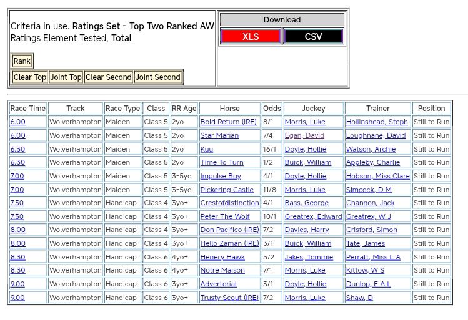Image resolution: width=468 pixels, height=320 pixels.
Task: Open horse Time To Turn link
Action: pos(222,163)
